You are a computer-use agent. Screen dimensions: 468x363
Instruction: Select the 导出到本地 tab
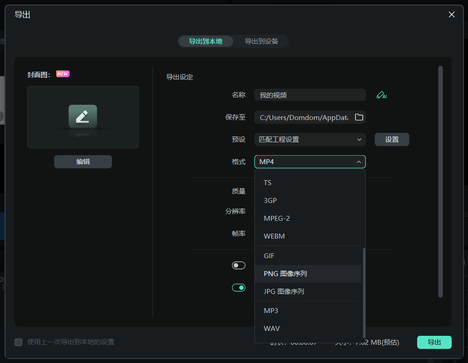205,41
